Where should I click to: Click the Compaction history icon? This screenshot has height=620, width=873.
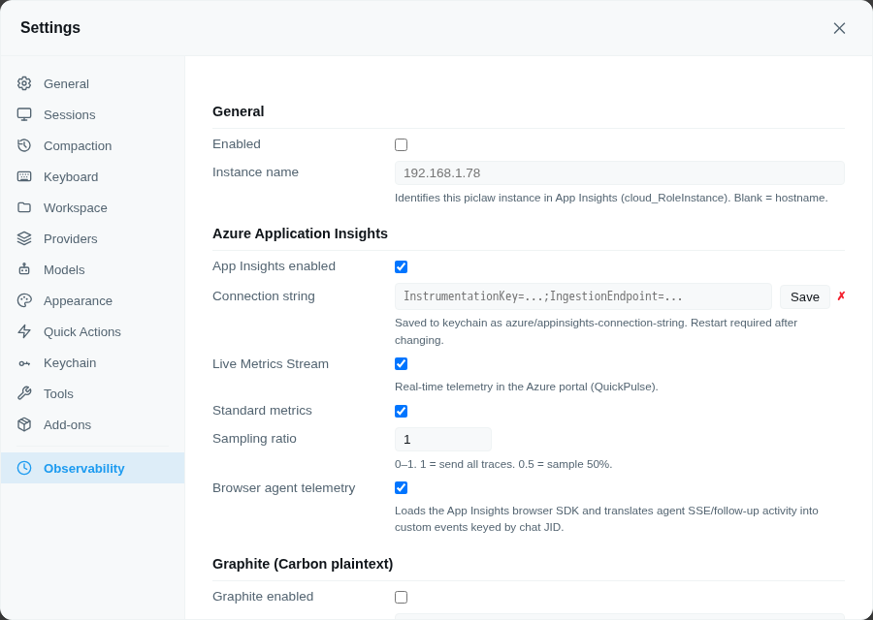point(24,145)
